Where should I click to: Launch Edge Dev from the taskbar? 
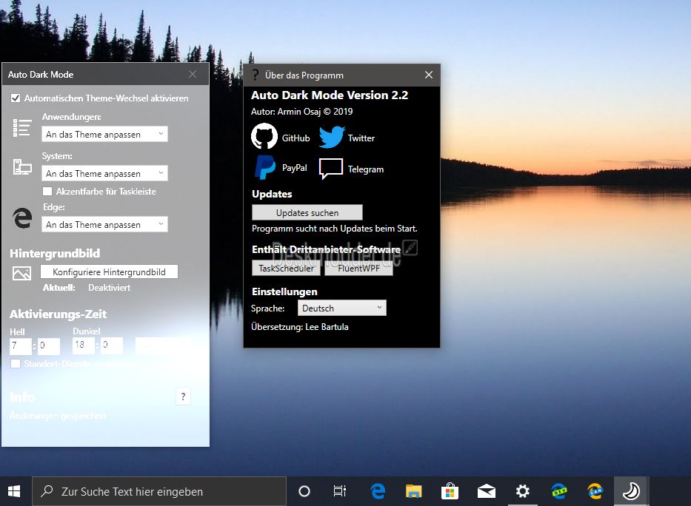coord(559,491)
